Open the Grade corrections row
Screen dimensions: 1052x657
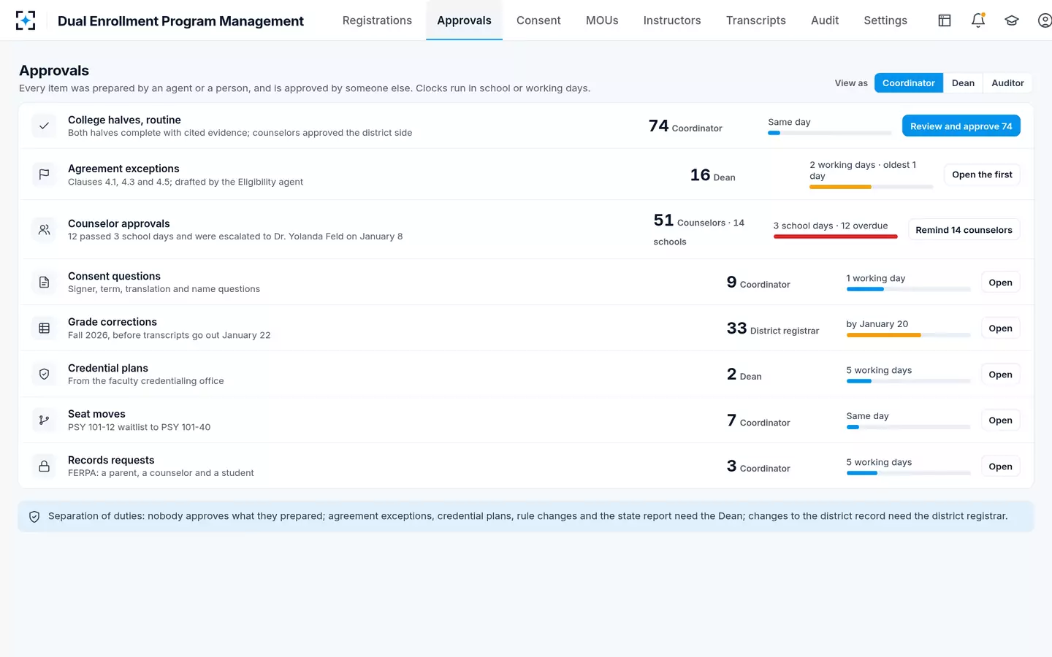tap(1000, 328)
